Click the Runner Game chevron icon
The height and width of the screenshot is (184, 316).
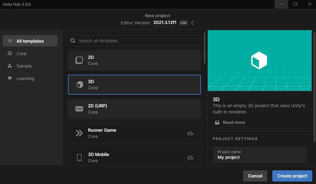pyautogui.click(x=79, y=133)
